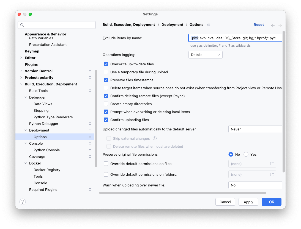Click Build, Execution, Deployment breadcrumb

pyautogui.click(x=129, y=24)
